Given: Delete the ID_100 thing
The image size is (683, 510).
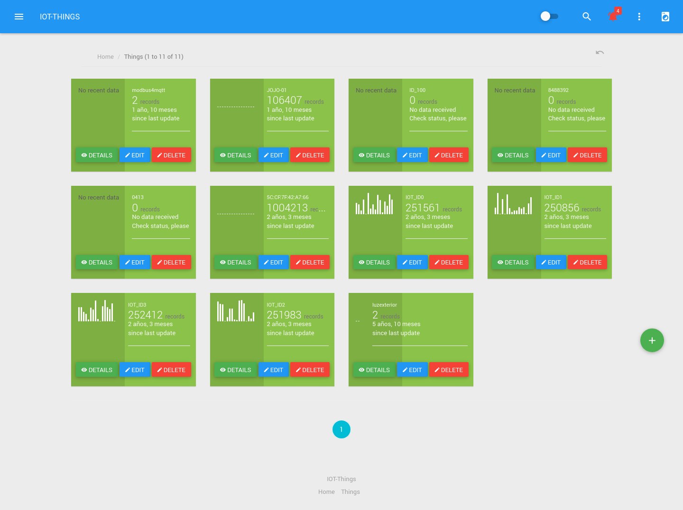Looking at the screenshot, I should (x=449, y=155).
